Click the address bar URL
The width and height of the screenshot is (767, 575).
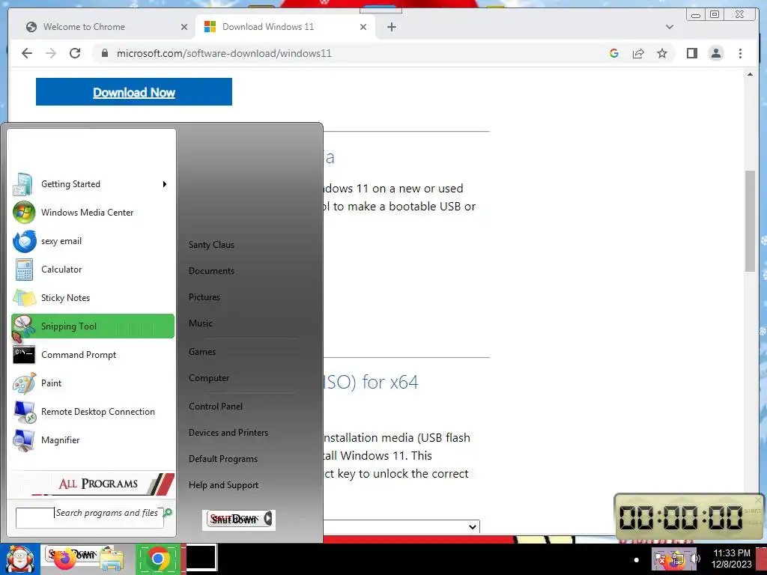pos(224,53)
